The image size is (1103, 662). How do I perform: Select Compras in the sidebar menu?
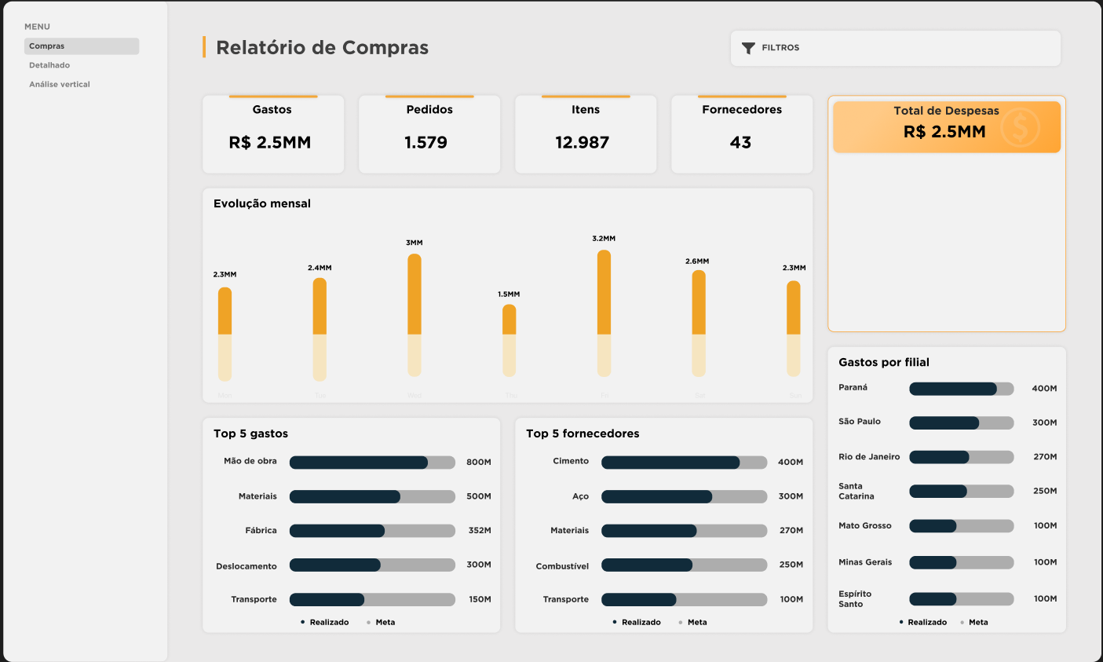pyautogui.click(x=81, y=46)
